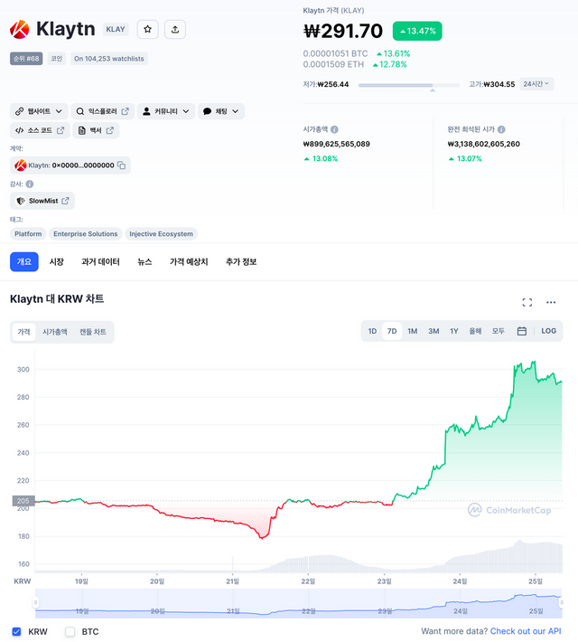Open the calendar date range picker

[x=521, y=331]
